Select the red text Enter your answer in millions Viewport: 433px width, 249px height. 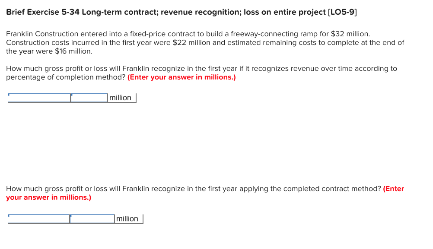point(181,77)
